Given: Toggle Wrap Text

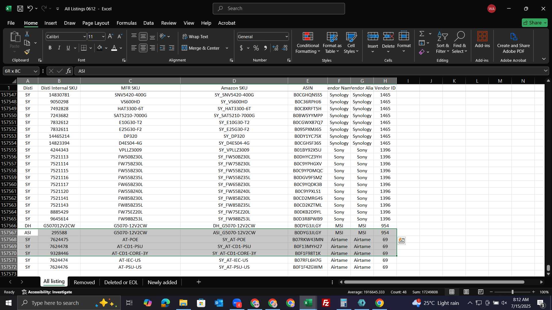Looking at the screenshot, I should pos(195,36).
